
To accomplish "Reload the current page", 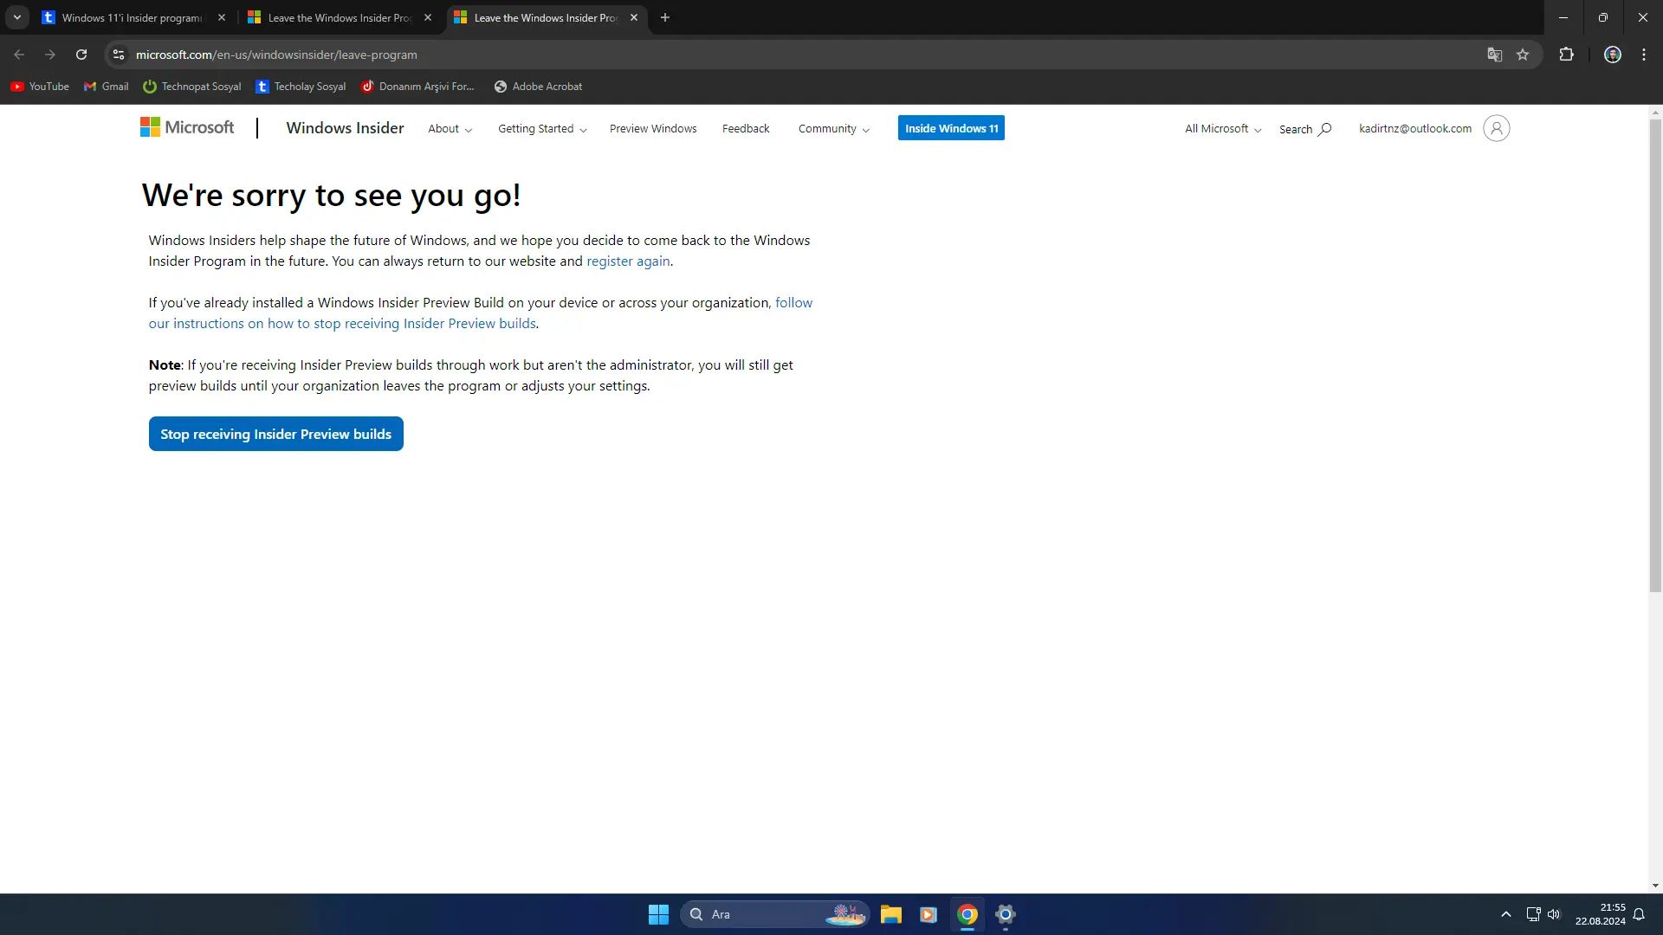I will [x=81, y=55].
